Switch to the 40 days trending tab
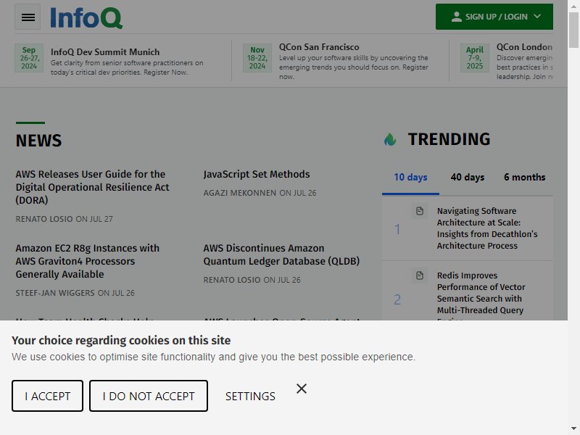 coord(468,177)
